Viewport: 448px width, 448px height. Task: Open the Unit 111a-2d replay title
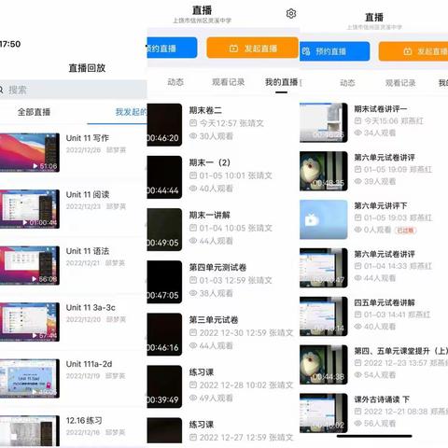click(89, 364)
